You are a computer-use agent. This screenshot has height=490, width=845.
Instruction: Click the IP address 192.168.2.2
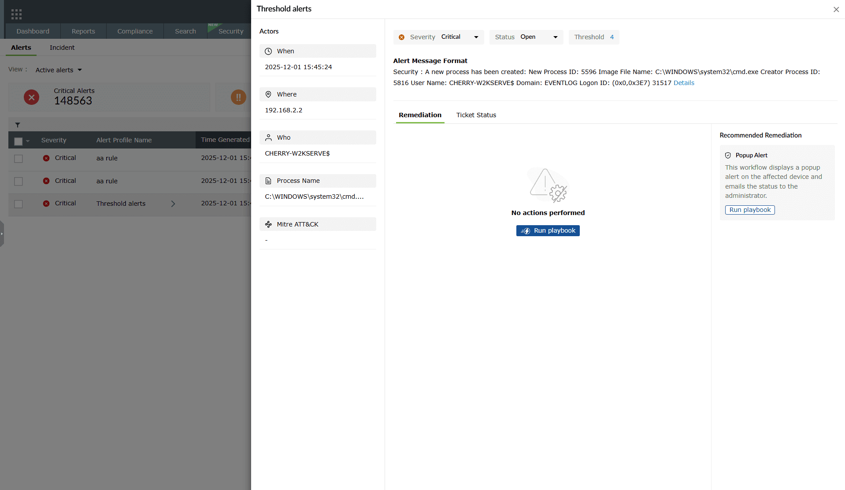click(283, 110)
